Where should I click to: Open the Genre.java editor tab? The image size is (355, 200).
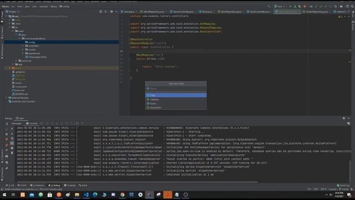(128, 12)
